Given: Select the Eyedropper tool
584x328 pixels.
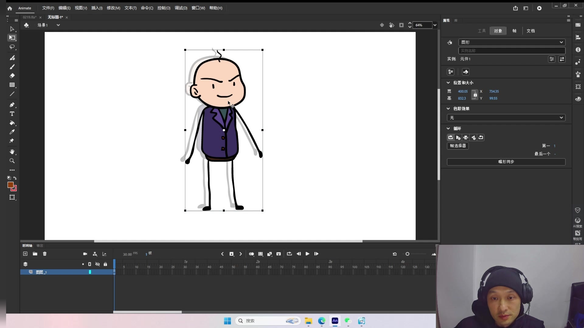Looking at the screenshot, I should pos(12,132).
